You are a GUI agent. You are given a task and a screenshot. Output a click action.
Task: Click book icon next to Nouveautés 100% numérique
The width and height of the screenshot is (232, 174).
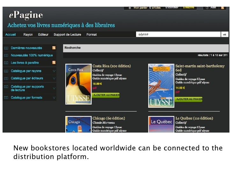click(6, 55)
